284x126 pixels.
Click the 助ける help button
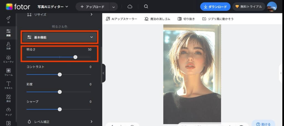[x=263, y=124]
